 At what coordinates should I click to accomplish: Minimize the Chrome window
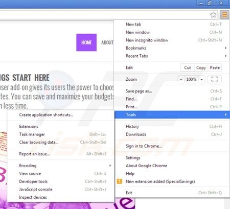(201, 3)
